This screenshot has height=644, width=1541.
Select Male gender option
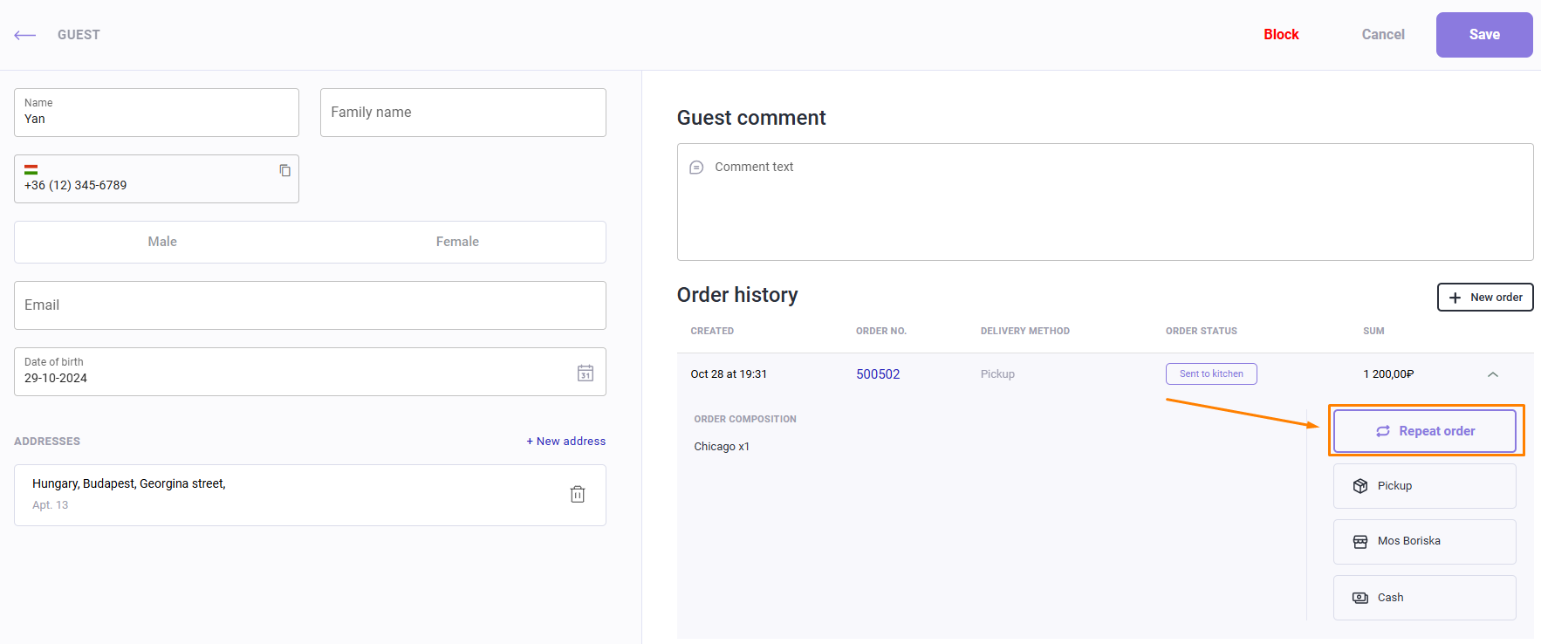coord(162,242)
